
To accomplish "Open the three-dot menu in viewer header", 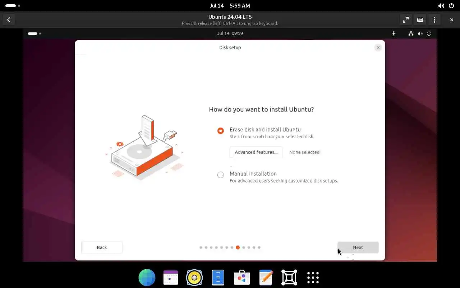I will coord(434,20).
